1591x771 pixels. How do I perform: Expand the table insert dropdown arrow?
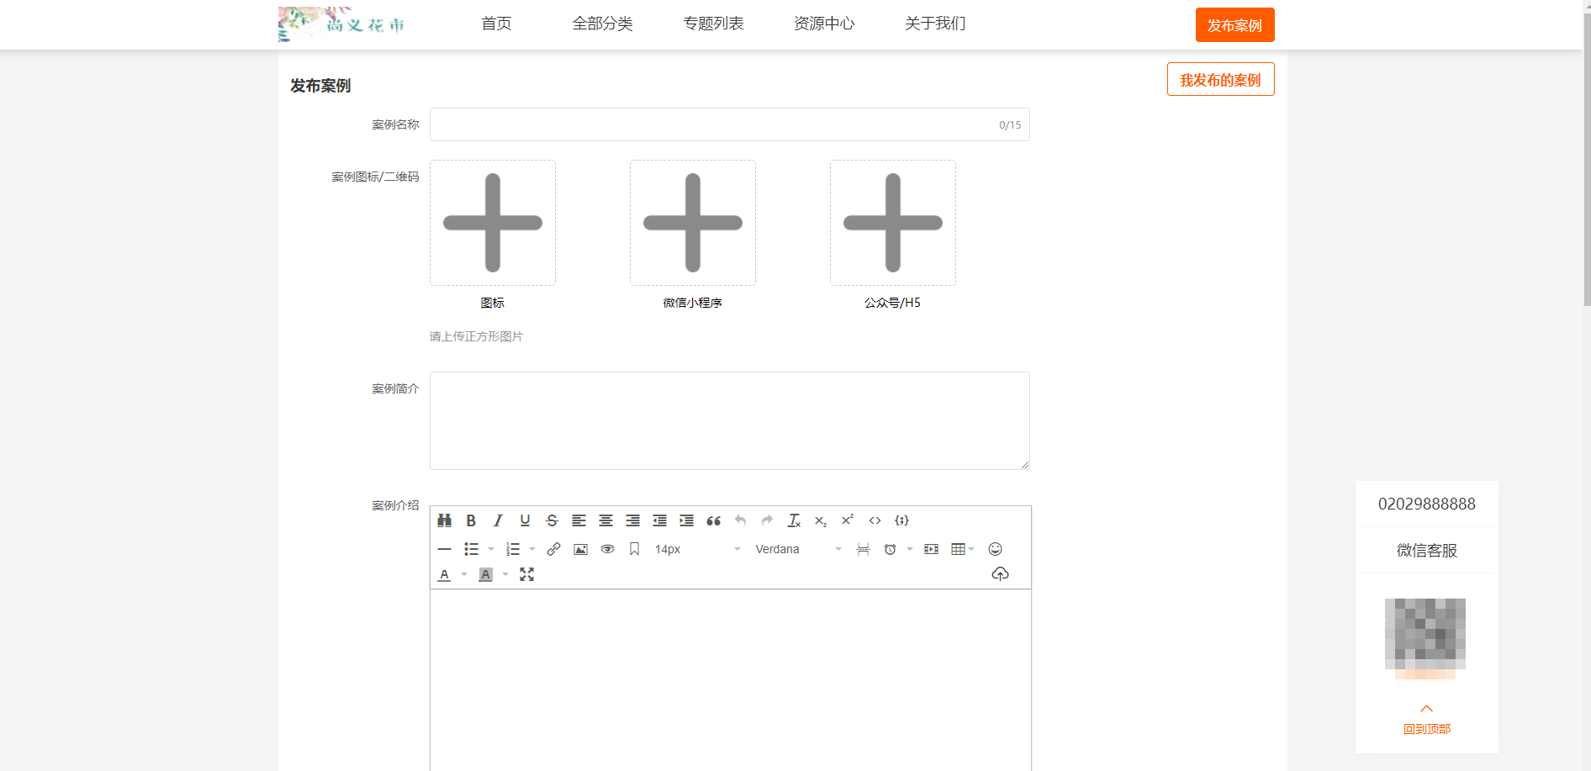[x=971, y=549]
